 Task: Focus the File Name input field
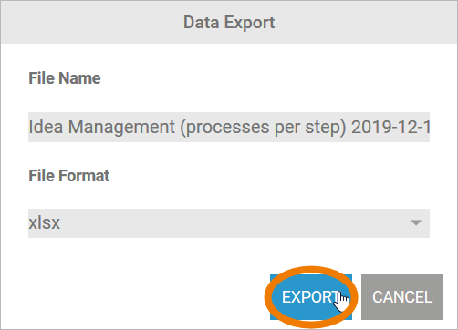pos(229,127)
